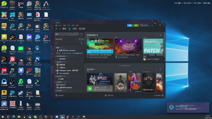Go forward with Steam's forward arrow

60,29
